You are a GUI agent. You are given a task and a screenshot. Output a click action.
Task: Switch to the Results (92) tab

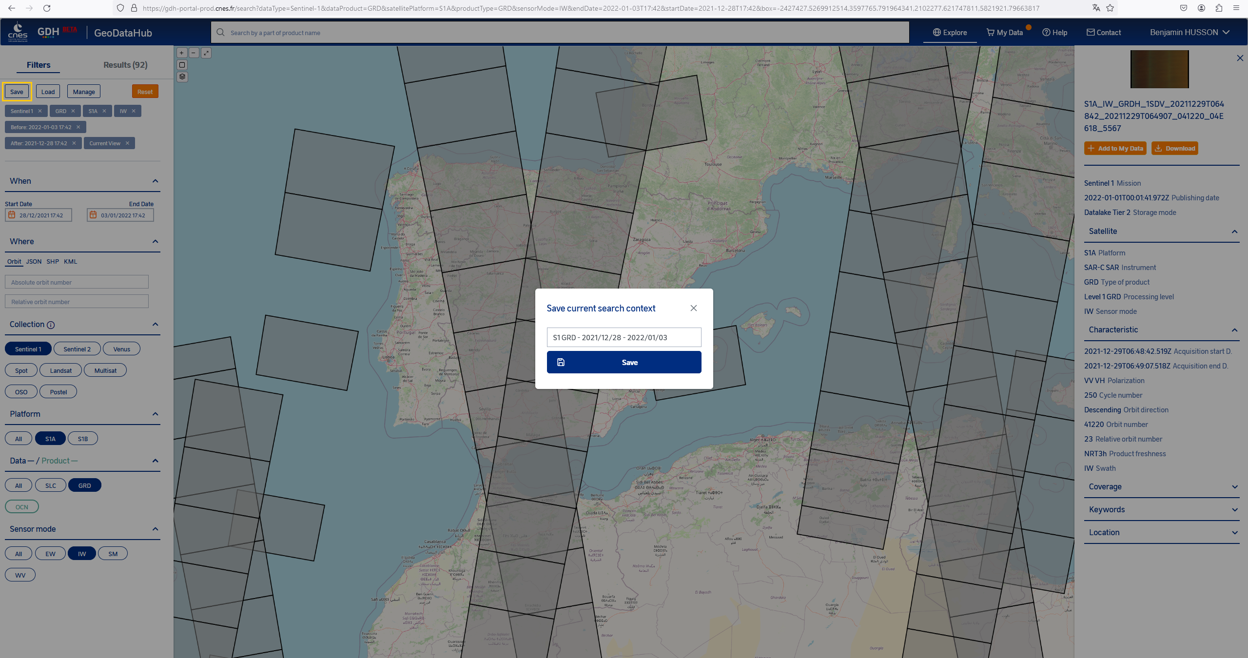point(125,65)
